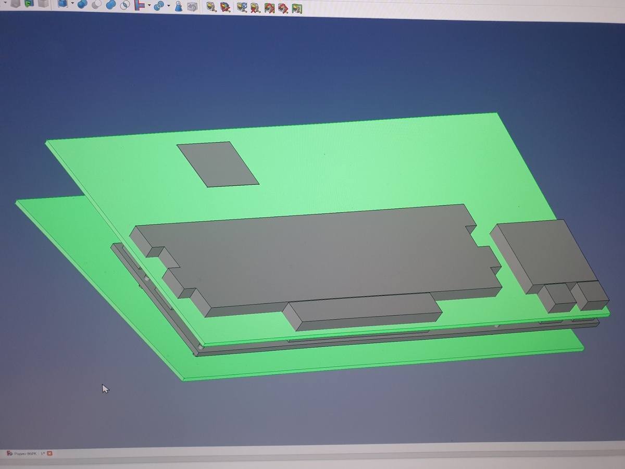Screen dimensions: 625x469
Task: Click the Clear all measurements icon
Action: click(255, 8)
